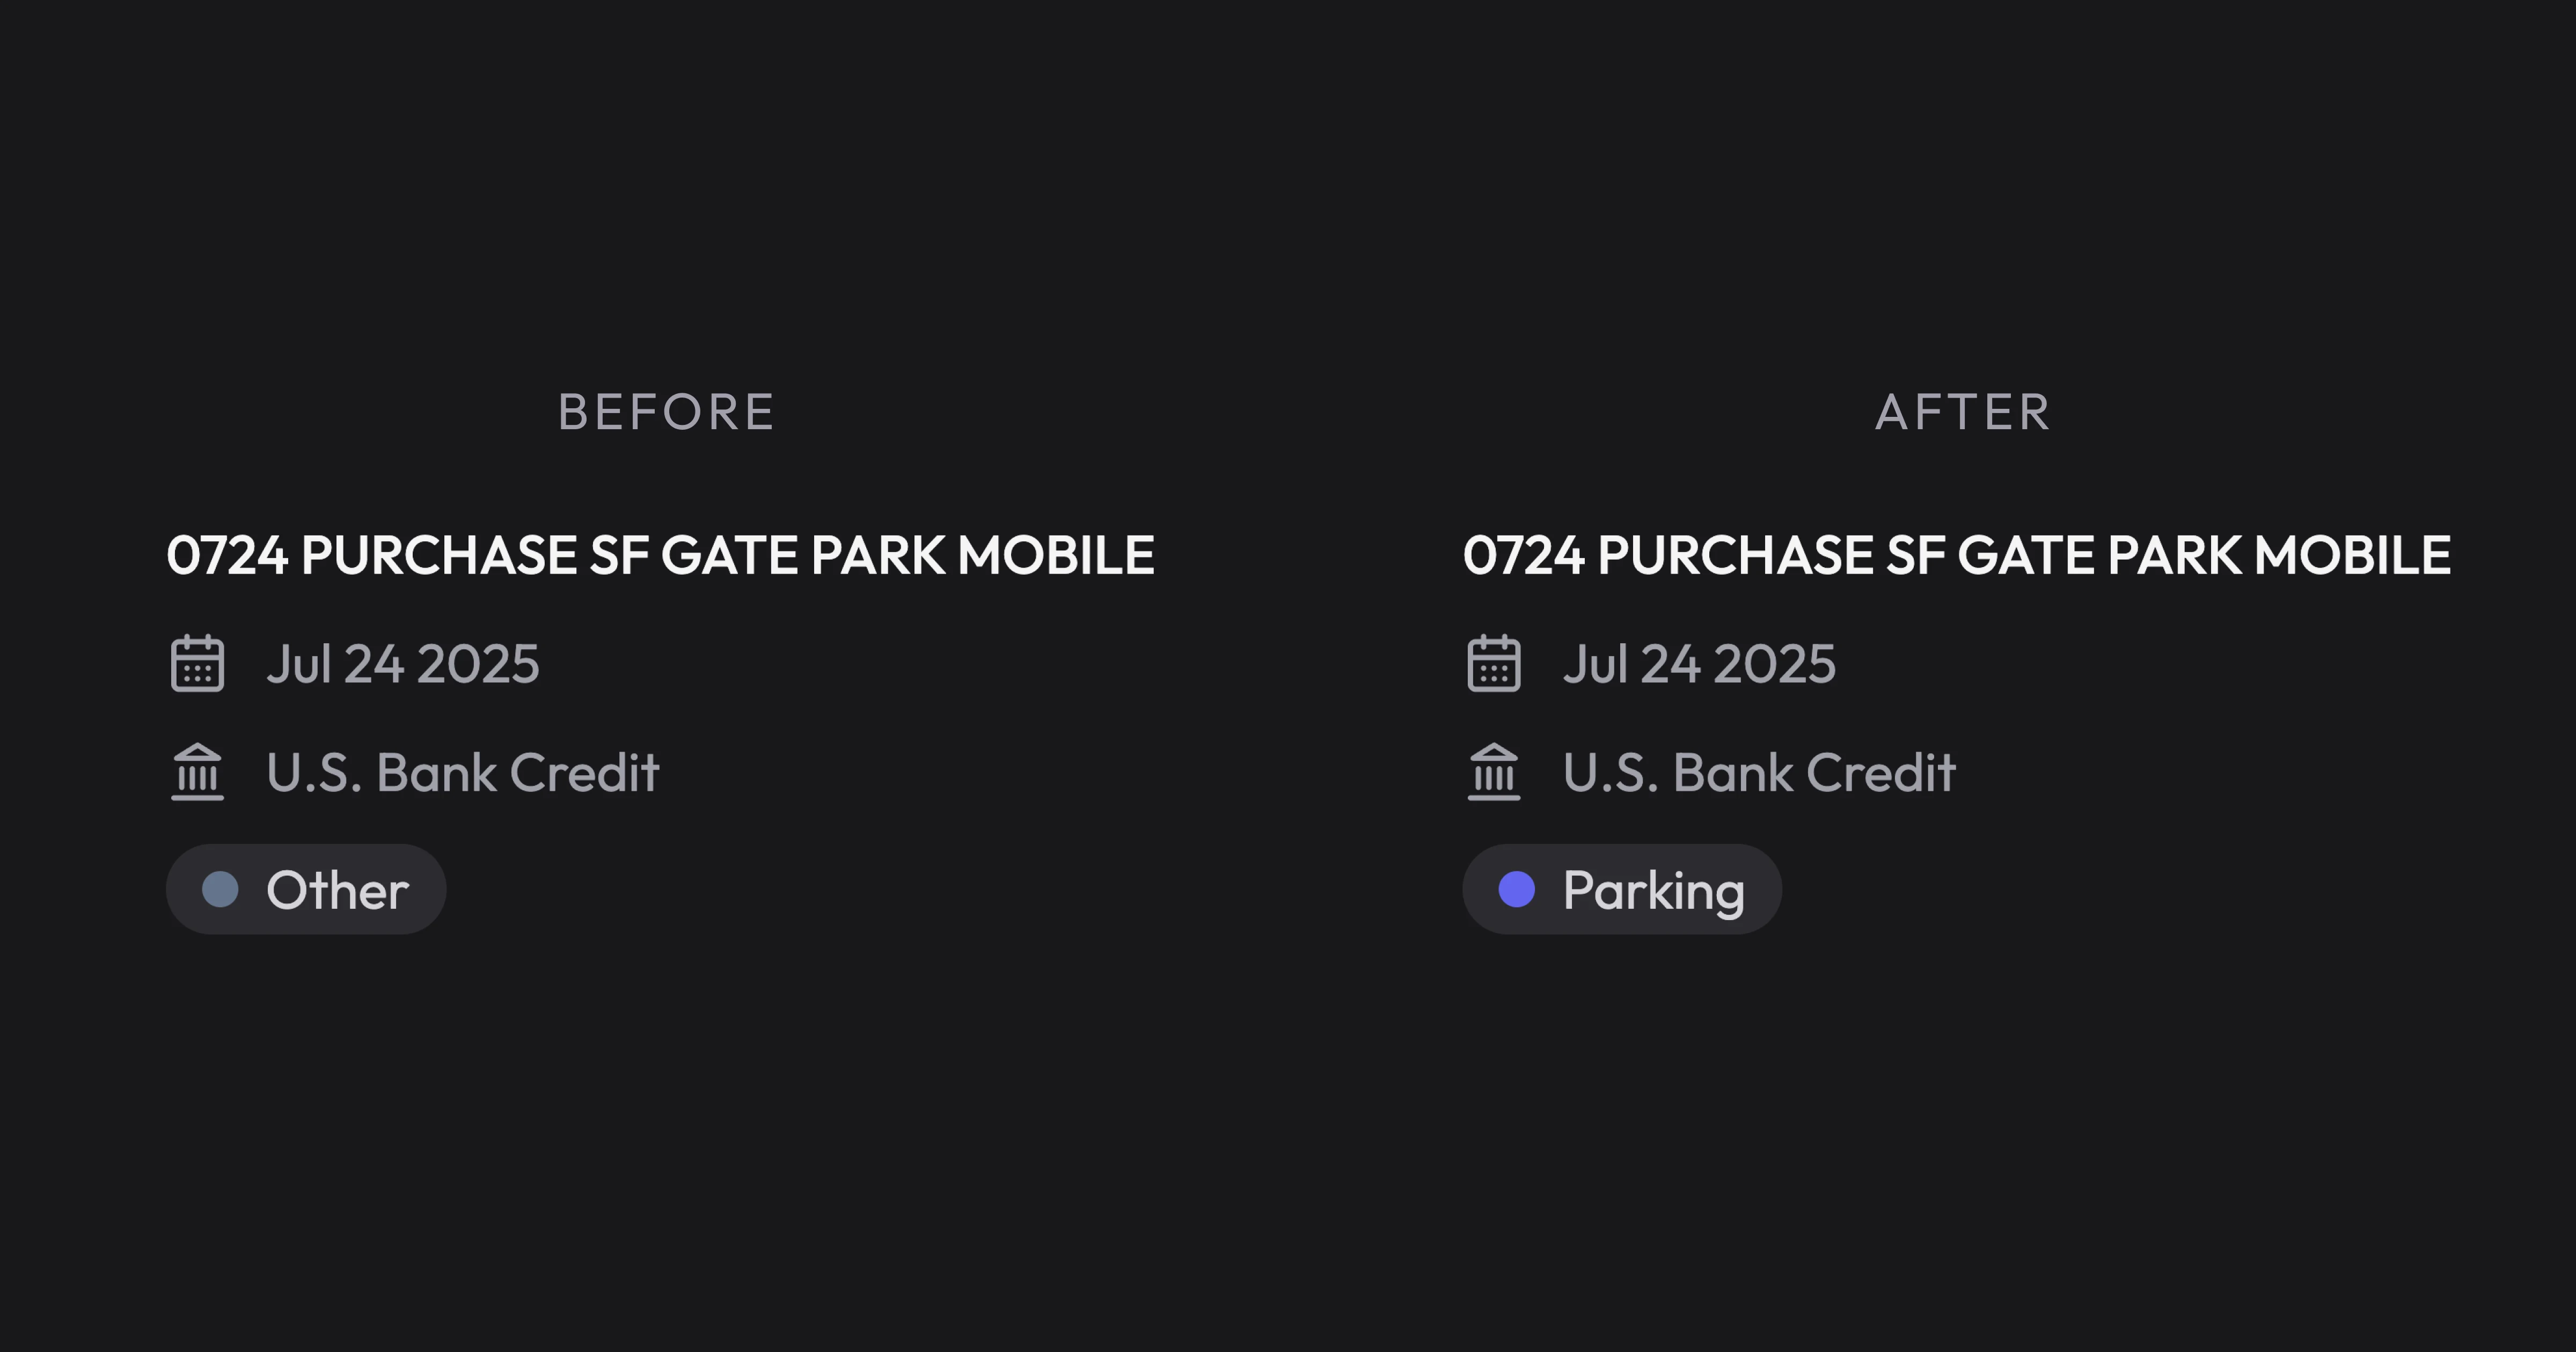
Task: Select the AFTER heading label
Action: pos(1963,412)
